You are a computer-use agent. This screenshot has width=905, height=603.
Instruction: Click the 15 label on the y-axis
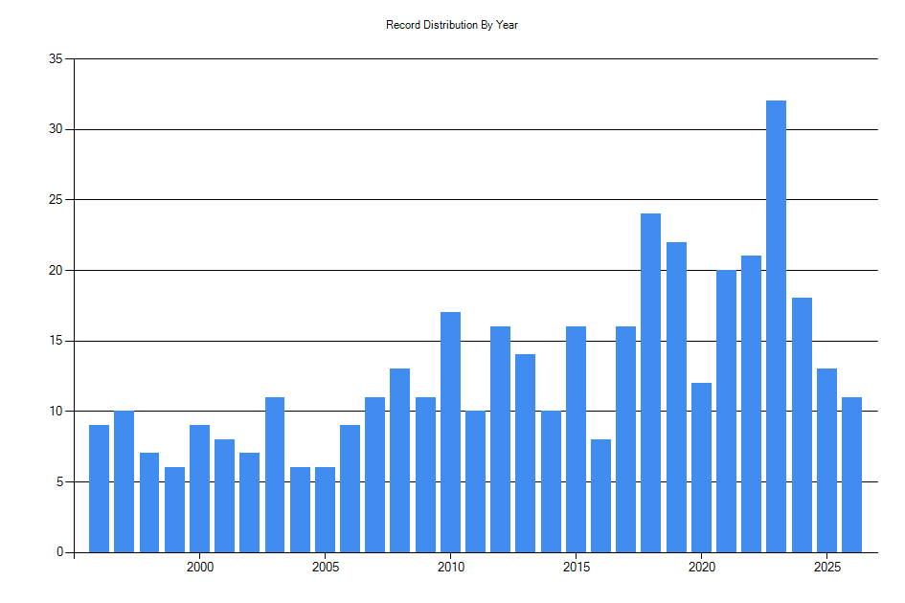point(55,339)
